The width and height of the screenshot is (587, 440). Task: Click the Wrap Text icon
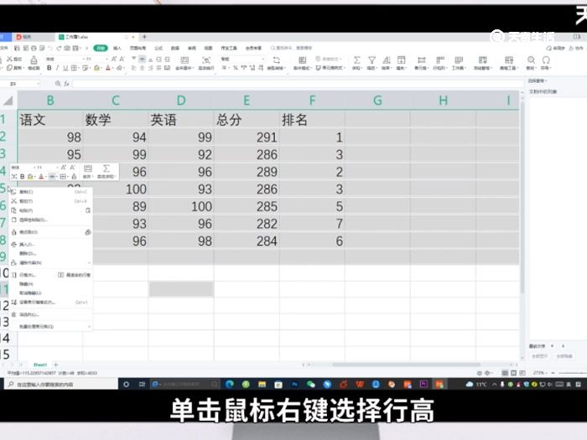click(x=206, y=60)
